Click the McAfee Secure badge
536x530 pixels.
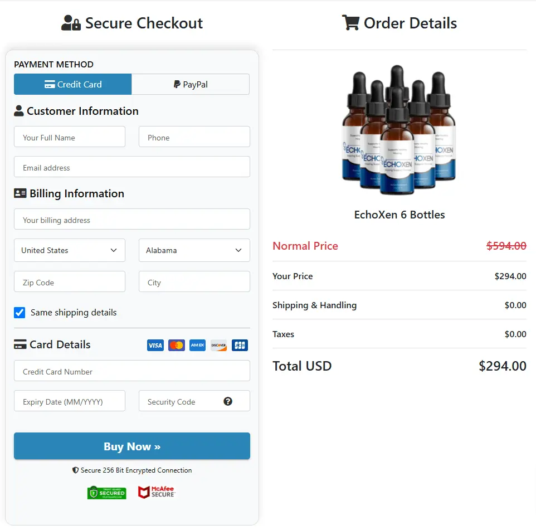(x=157, y=492)
